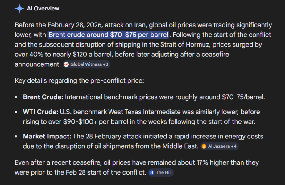Click the bold "Market Impact:" label

pos(47,136)
